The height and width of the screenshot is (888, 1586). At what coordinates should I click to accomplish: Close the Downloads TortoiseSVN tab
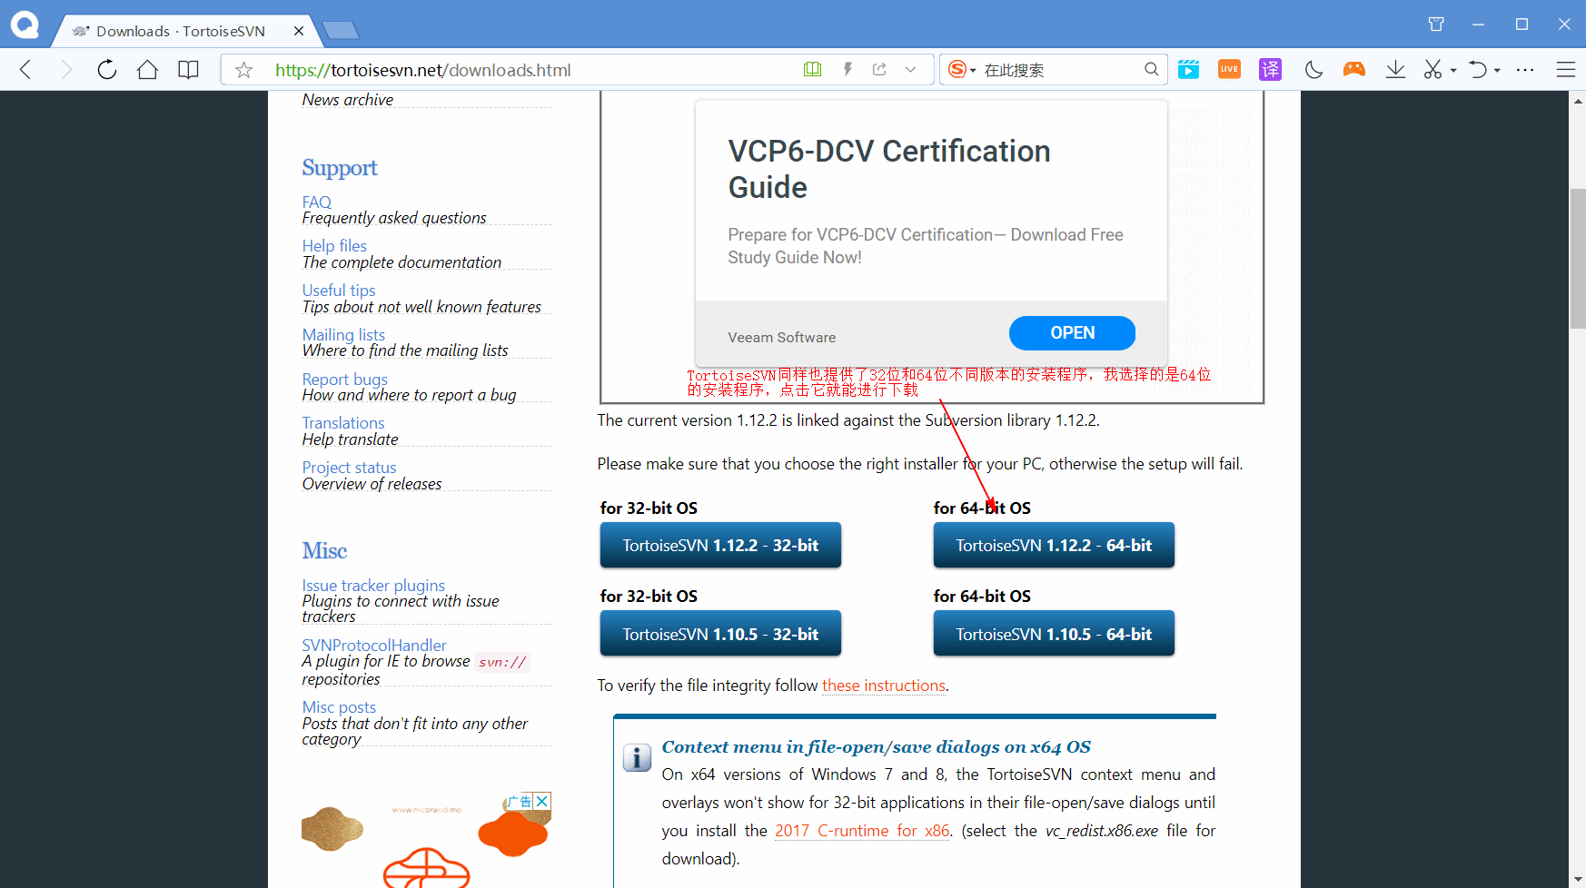[299, 31]
